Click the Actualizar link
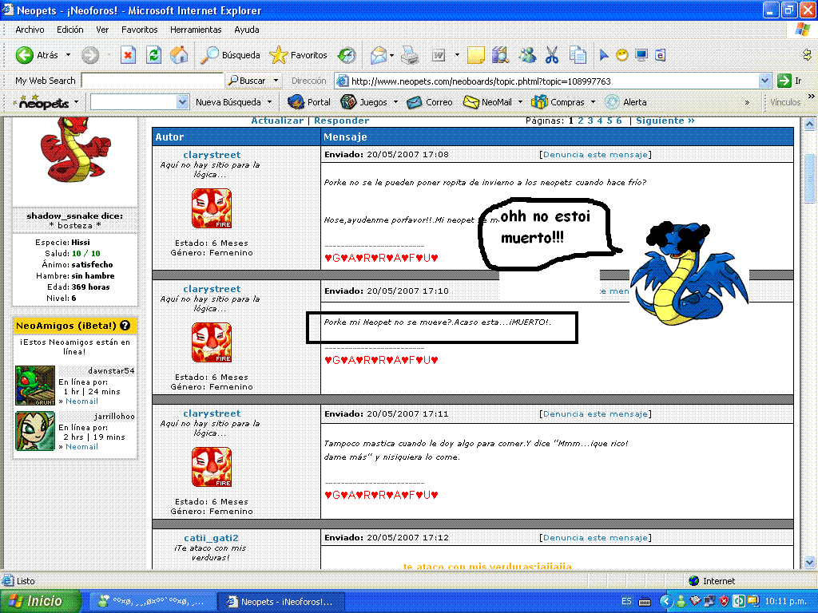This screenshot has height=613, width=818. pos(277,121)
